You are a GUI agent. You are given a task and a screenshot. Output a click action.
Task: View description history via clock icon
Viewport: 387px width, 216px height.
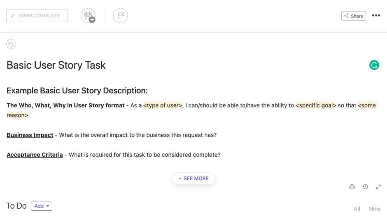pyautogui.click(x=365, y=187)
